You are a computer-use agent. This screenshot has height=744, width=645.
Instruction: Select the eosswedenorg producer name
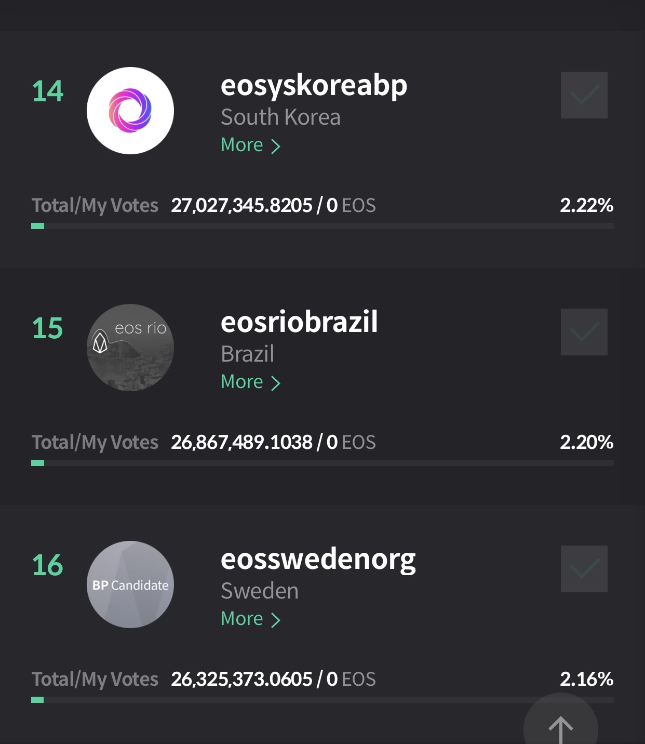tap(318, 560)
